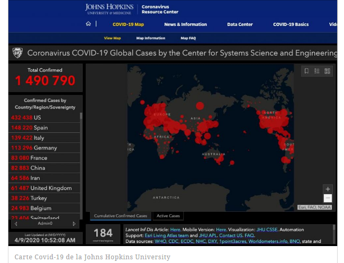The height and width of the screenshot is (263, 344).
Task: Open COVID-19 Basics menu
Action: click(x=291, y=24)
